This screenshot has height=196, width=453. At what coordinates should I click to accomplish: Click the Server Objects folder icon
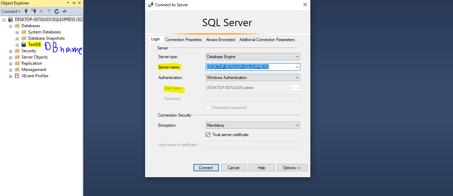pos(17,57)
